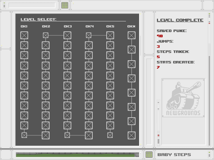214x160 pixels.
Task: Click the Baby Steps title text
Action: click(174, 155)
